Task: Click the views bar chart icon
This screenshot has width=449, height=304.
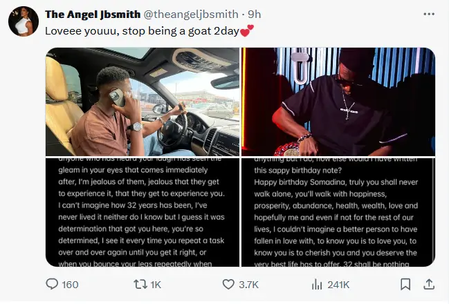Action: coord(318,284)
